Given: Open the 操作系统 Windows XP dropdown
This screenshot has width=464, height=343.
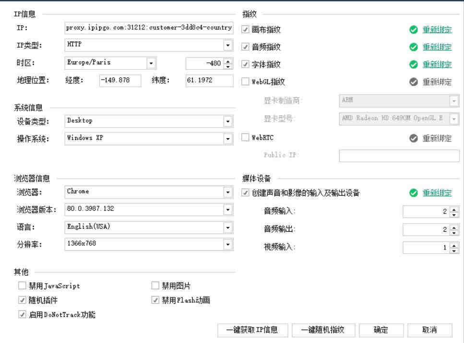Looking at the screenshot, I should point(228,139).
